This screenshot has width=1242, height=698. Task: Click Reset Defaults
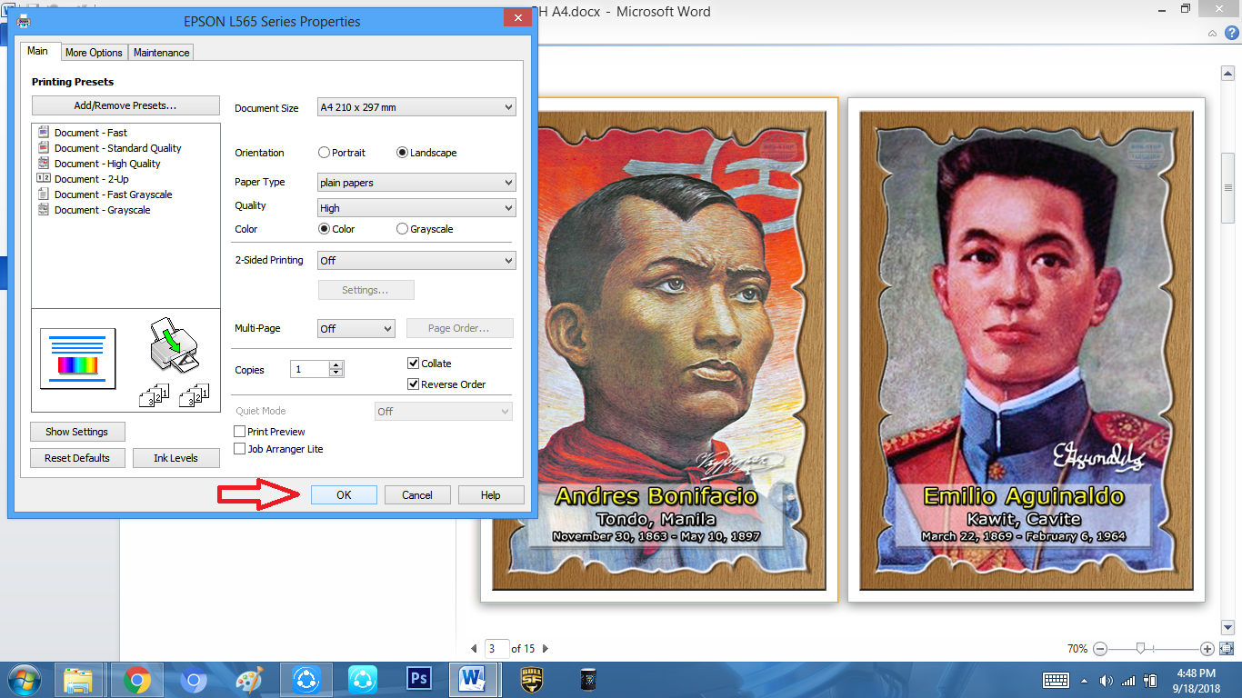tap(77, 458)
